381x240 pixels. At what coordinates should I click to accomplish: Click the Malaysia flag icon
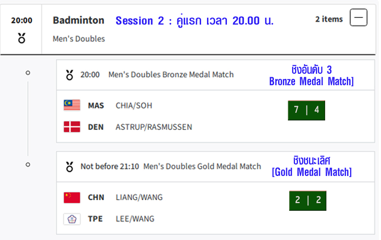(72, 105)
